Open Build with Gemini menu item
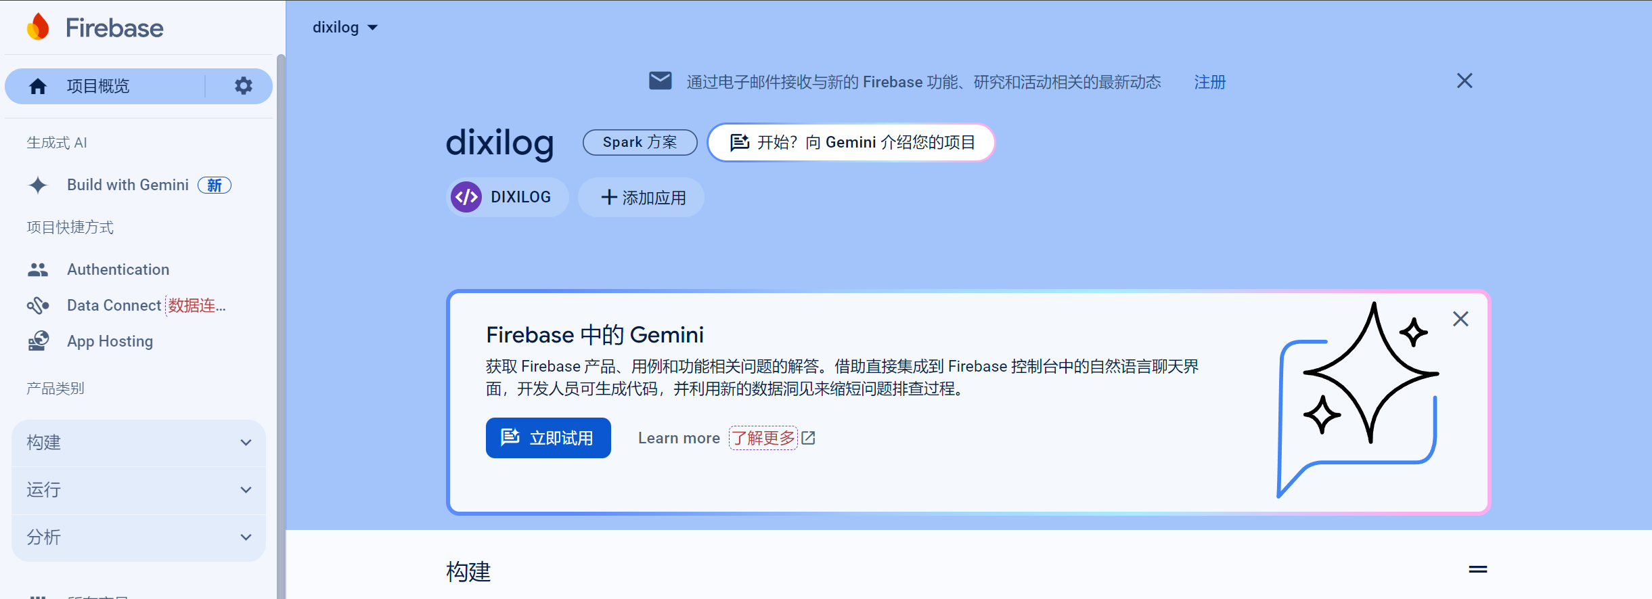 129,185
